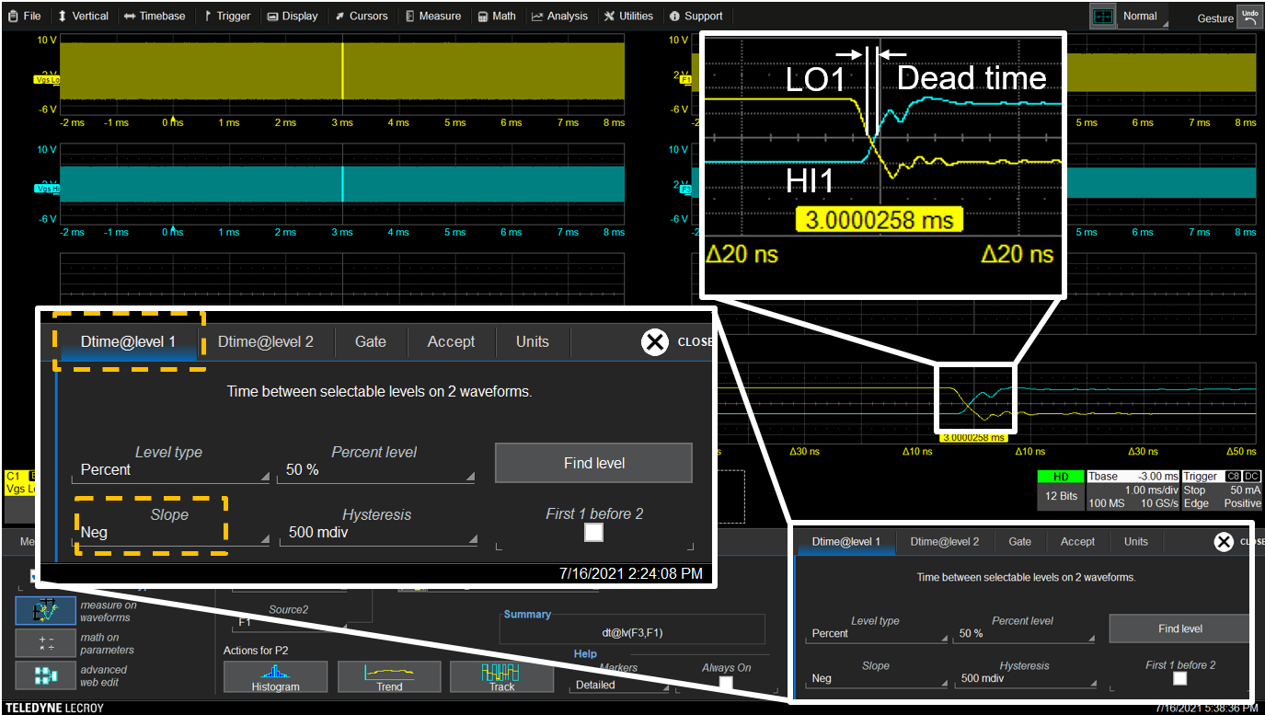Click the Track action icon
Viewport: 1265px width, 715px height.
(501, 676)
